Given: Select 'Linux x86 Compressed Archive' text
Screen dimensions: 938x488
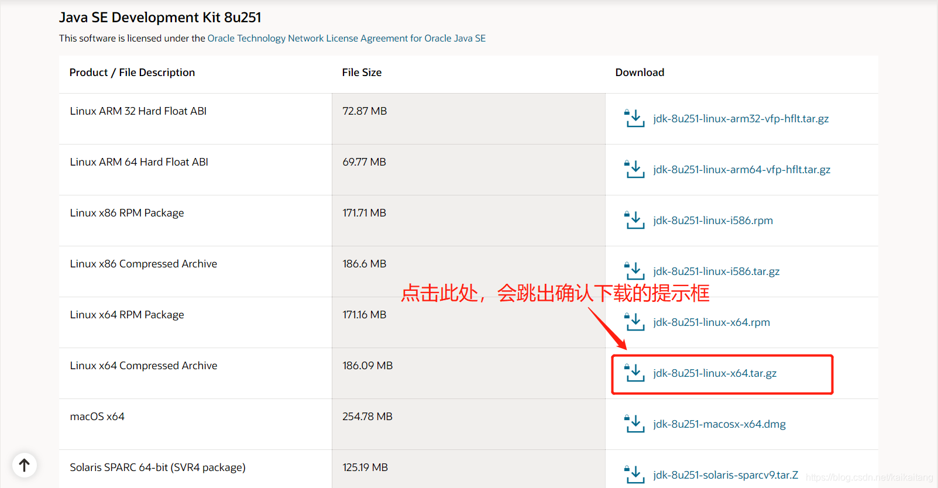Looking at the screenshot, I should (x=143, y=263).
